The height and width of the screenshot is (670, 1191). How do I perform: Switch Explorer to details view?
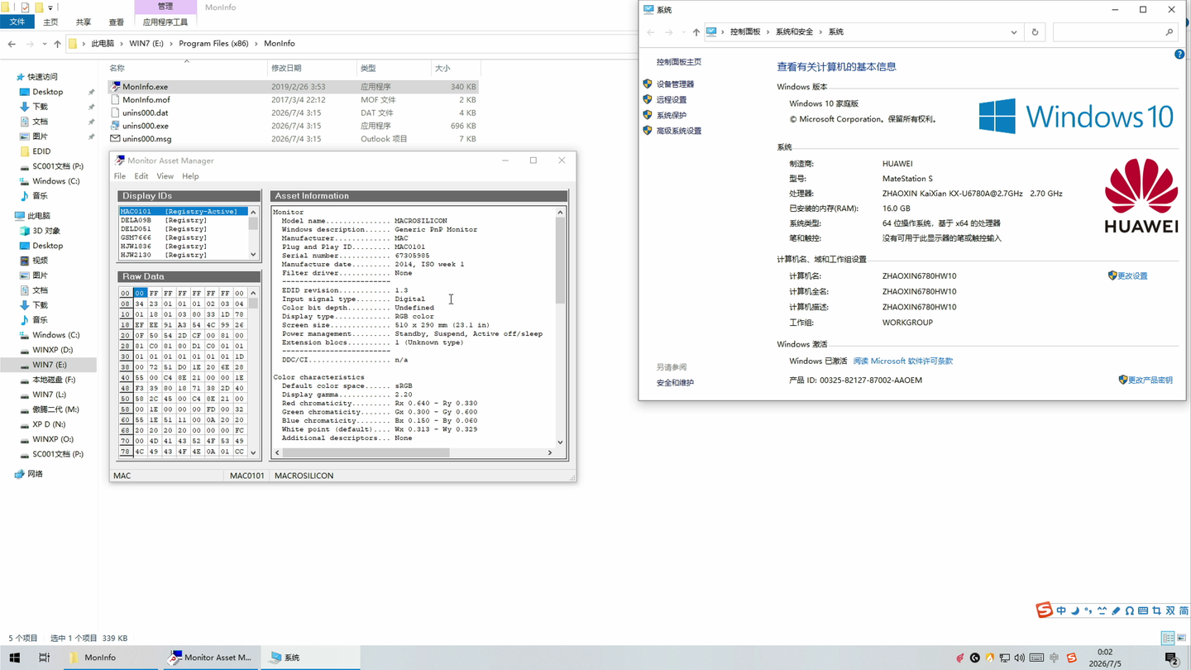click(x=1168, y=639)
